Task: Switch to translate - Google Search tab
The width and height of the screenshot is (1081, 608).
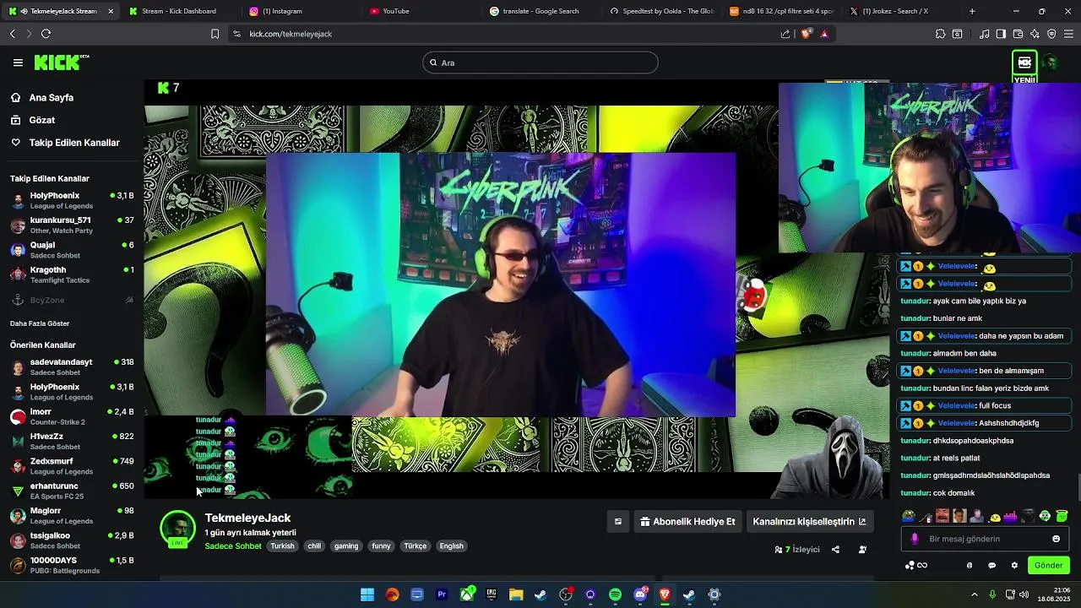Action: coord(540,11)
